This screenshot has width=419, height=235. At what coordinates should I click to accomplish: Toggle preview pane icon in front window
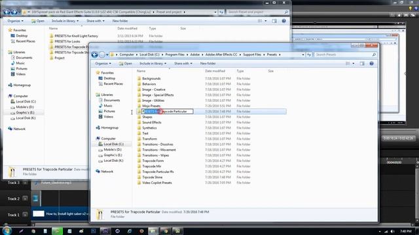(x=362, y=63)
